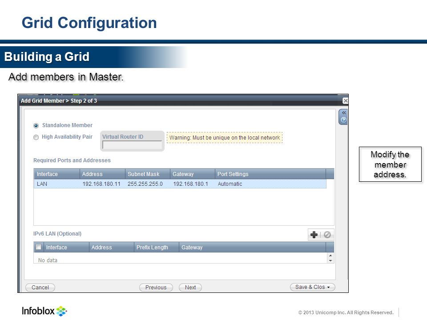The height and width of the screenshot is (320, 427).
Task: Open help with the question mark icon
Action: (344, 120)
